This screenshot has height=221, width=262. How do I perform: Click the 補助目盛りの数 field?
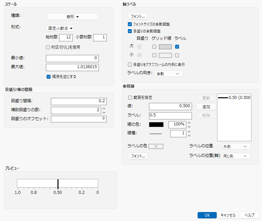click(76, 110)
